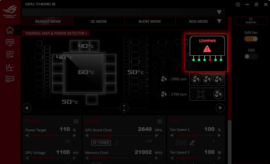Open Power panel advanced sliders icon

click(76, 121)
